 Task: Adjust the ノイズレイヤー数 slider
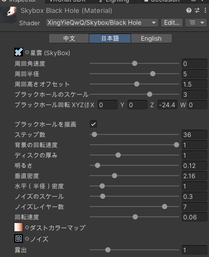134,207
